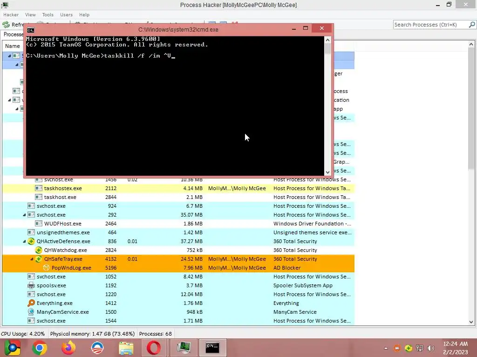Click 'Unsigned themes service exe...' description
Viewport: 477px width, 357px height.
click(313, 232)
